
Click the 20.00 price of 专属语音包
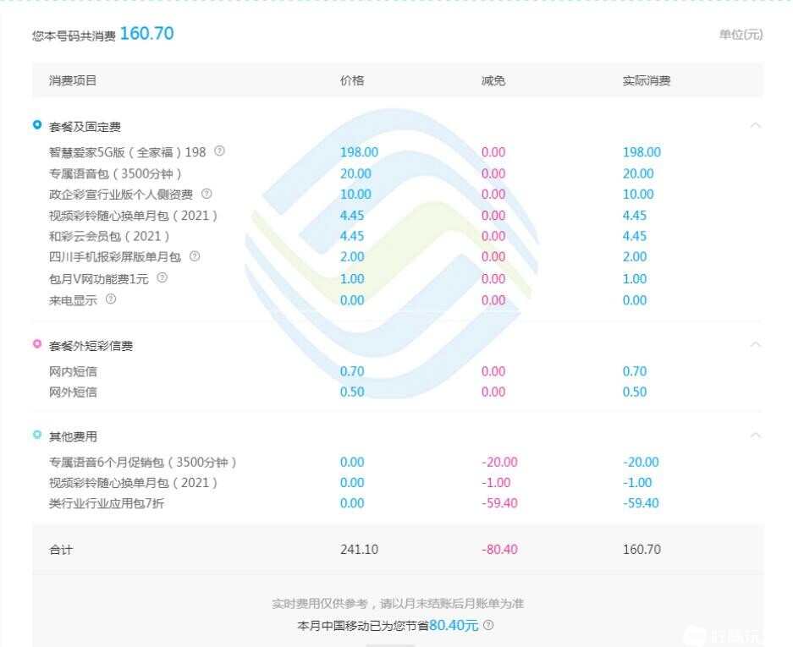[x=355, y=174]
